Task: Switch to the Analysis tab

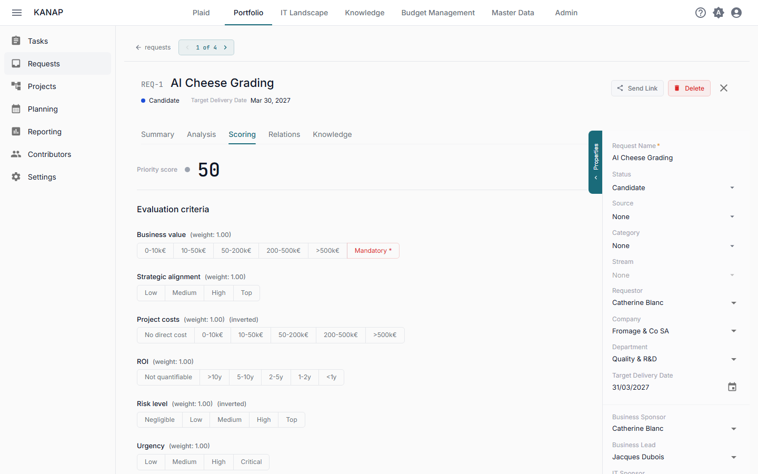Action: click(x=201, y=134)
